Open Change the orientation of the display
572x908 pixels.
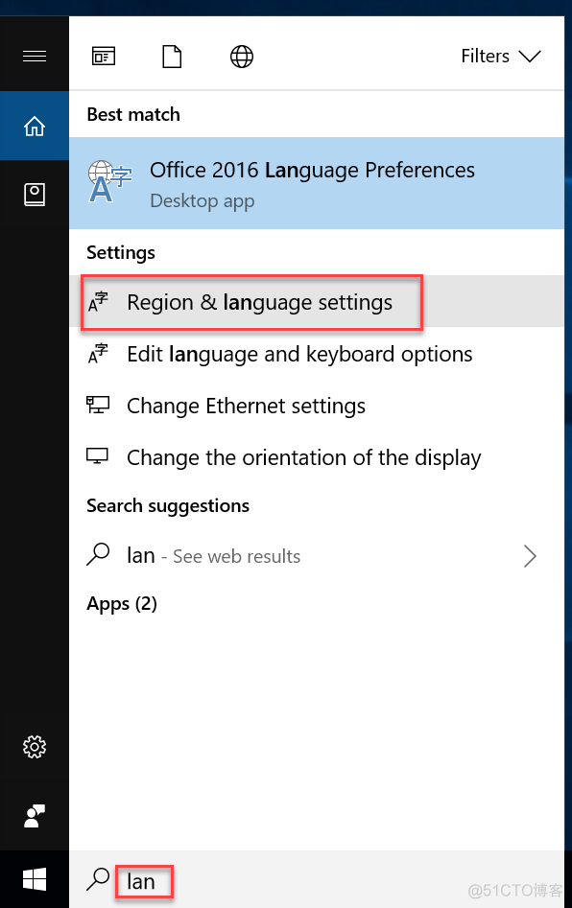[x=317, y=457]
